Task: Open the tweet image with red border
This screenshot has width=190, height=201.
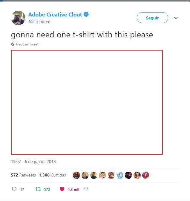Action: (87, 102)
